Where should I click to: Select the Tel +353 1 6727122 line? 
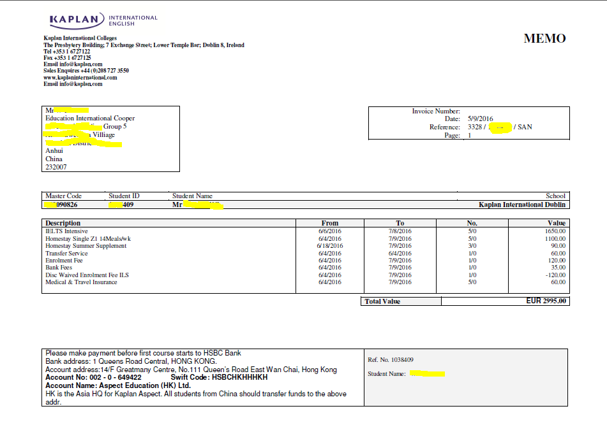click(x=67, y=52)
